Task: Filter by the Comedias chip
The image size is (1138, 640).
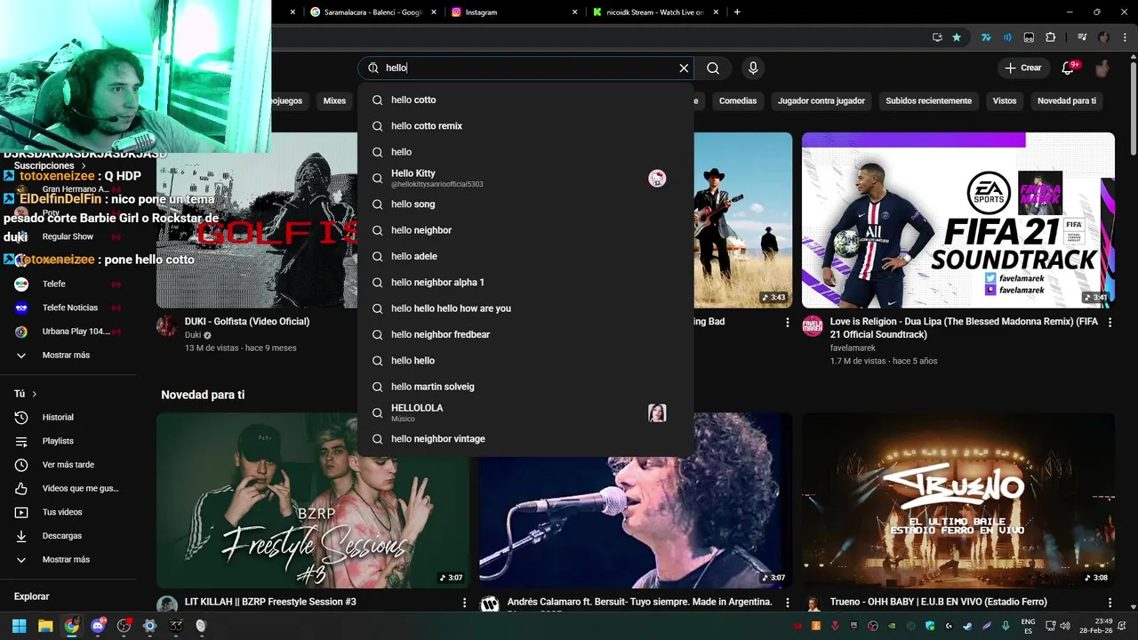Action: [738, 100]
